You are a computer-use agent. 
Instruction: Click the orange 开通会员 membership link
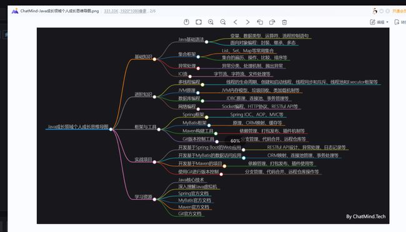tap(399, 11)
